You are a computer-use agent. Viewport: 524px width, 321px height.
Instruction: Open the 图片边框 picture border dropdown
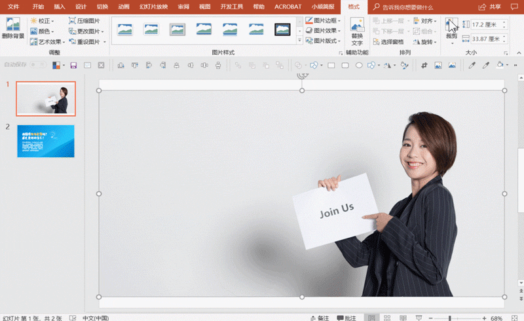point(323,20)
